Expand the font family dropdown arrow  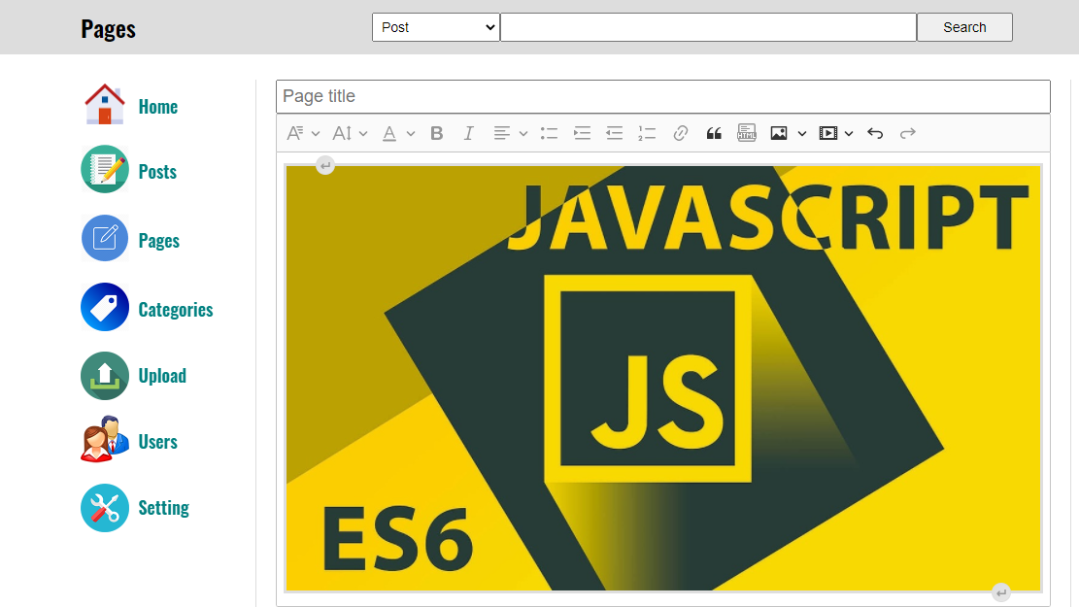(316, 134)
